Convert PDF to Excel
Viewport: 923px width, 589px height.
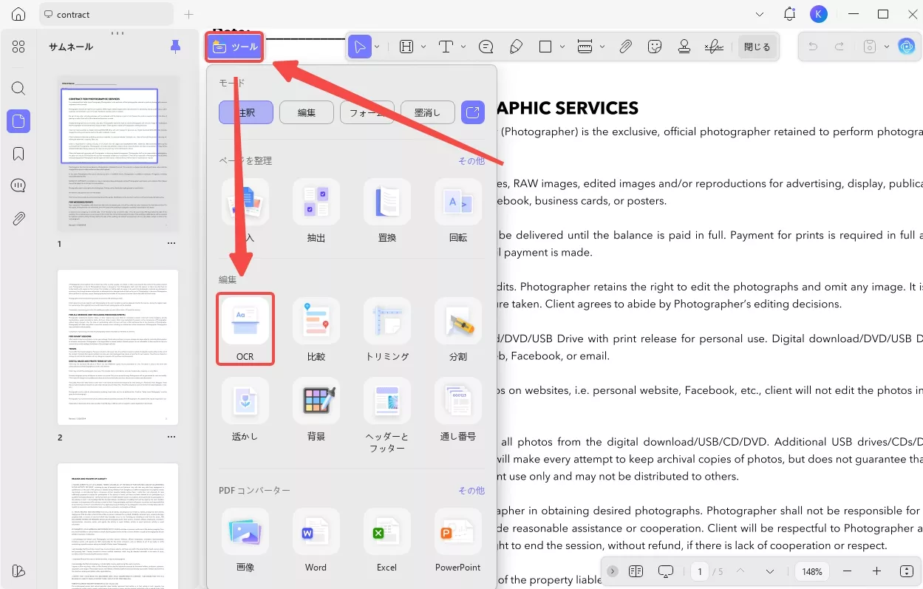pos(387,540)
